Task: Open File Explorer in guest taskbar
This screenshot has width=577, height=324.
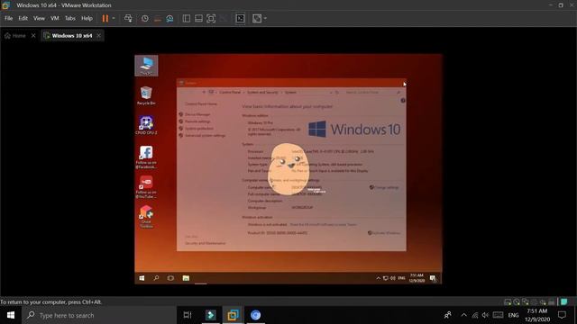Action: (186, 278)
